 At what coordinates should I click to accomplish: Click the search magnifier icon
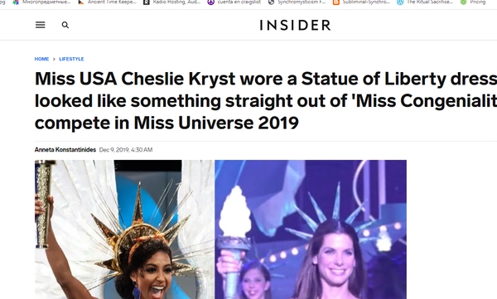tap(65, 25)
